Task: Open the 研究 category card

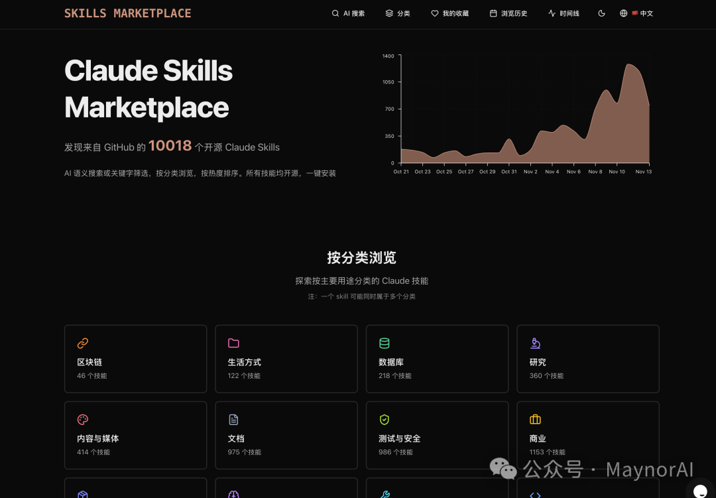Action: (x=588, y=359)
